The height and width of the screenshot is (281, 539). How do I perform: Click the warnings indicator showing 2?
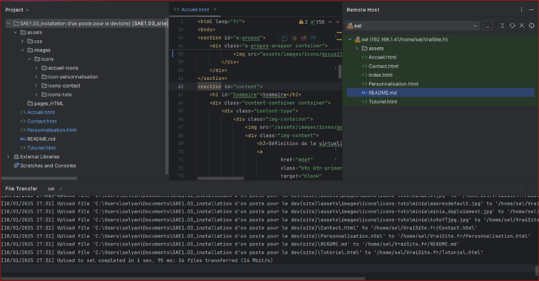point(303,21)
